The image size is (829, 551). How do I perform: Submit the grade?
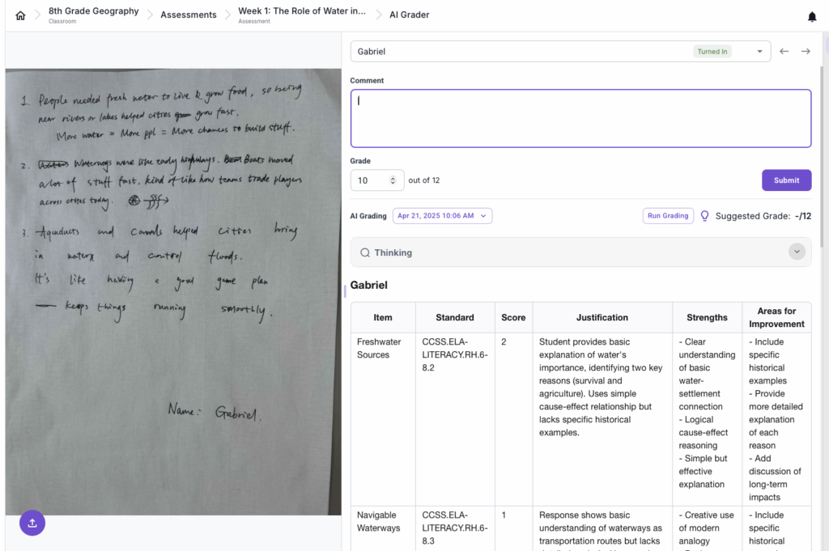point(786,180)
